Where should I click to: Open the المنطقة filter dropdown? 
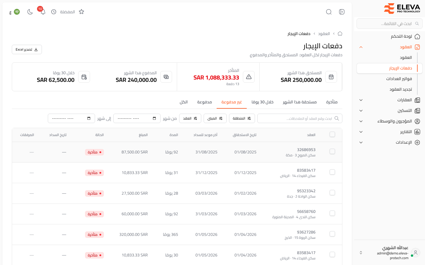(x=242, y=118)
